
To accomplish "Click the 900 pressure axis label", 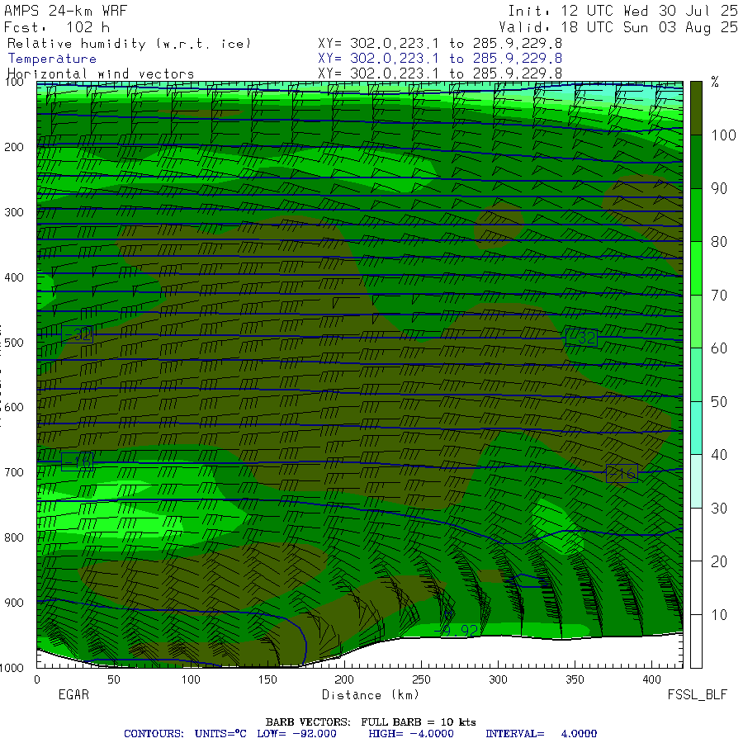I will tap(14, 603).
